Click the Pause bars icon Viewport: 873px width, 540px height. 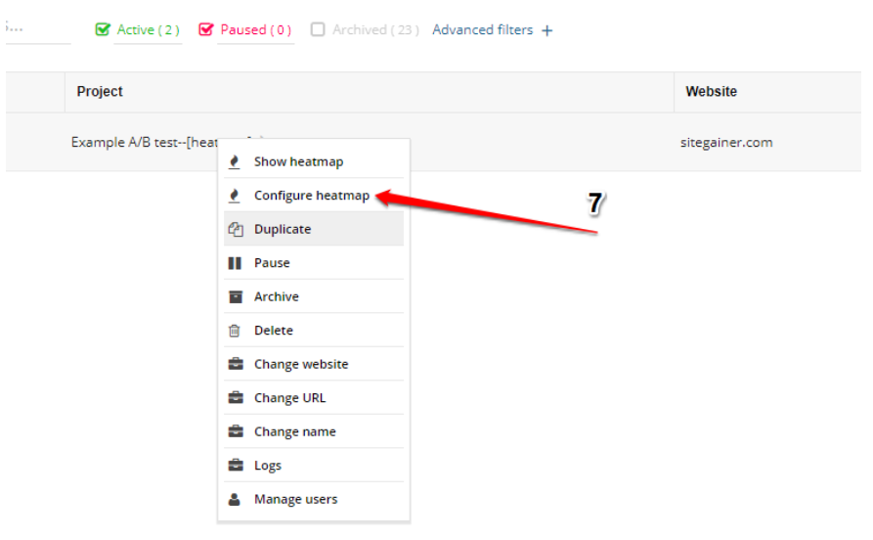click(x=235, y=263)
